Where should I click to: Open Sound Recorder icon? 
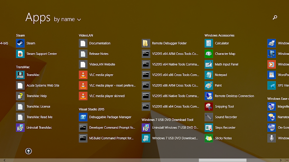[x=209, y=117]
